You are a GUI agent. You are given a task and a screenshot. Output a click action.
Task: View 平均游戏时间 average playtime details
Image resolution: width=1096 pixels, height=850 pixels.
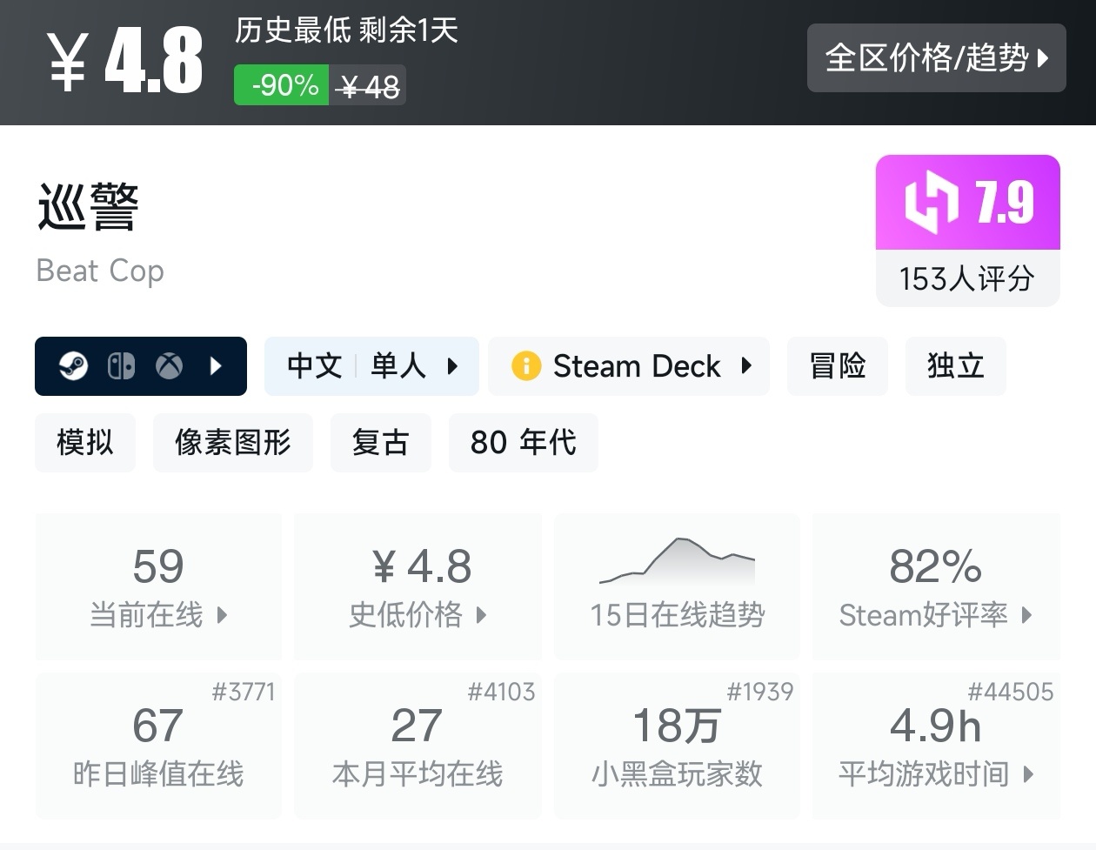click(x=936, y=746)
